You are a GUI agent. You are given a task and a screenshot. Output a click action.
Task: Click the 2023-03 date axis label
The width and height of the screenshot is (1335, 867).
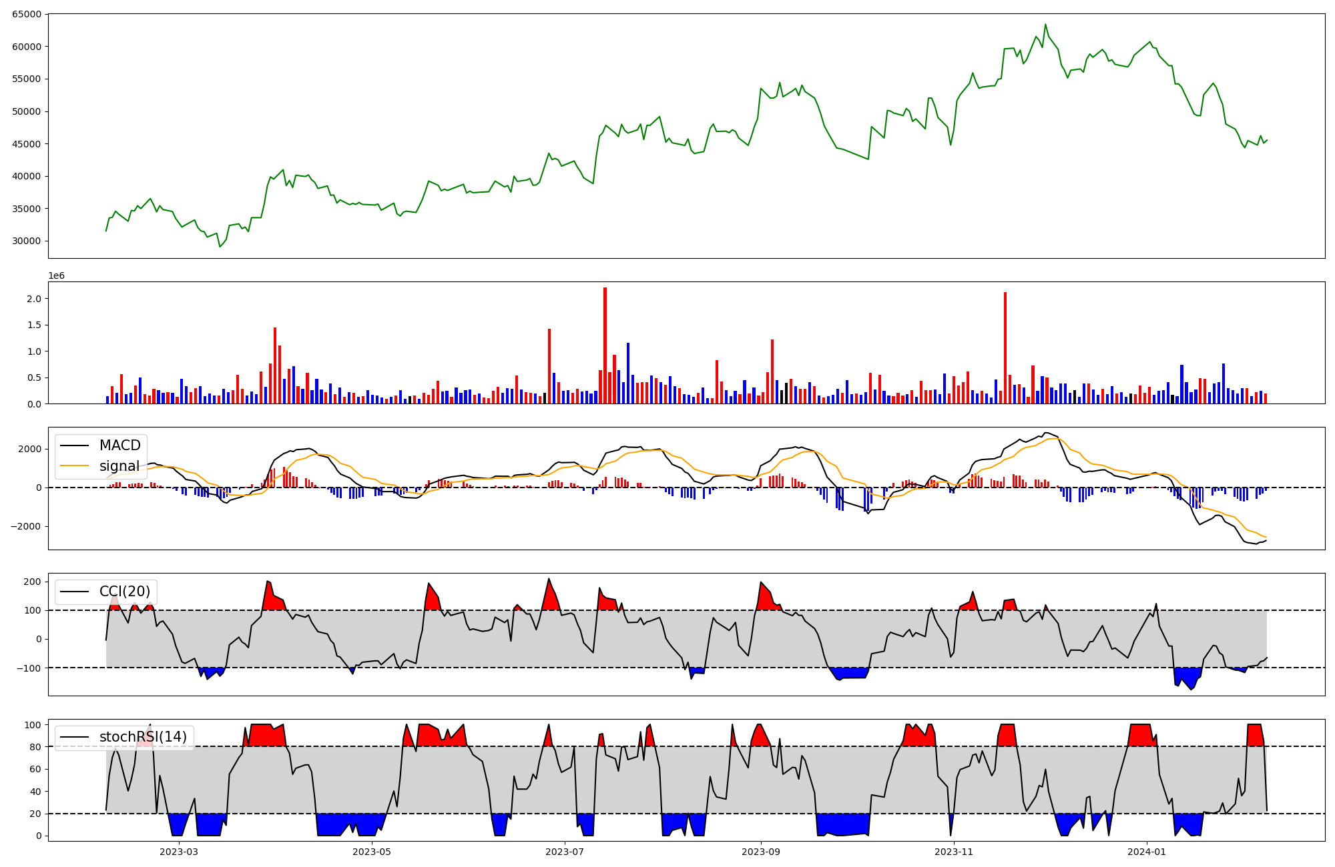(179, 852)
